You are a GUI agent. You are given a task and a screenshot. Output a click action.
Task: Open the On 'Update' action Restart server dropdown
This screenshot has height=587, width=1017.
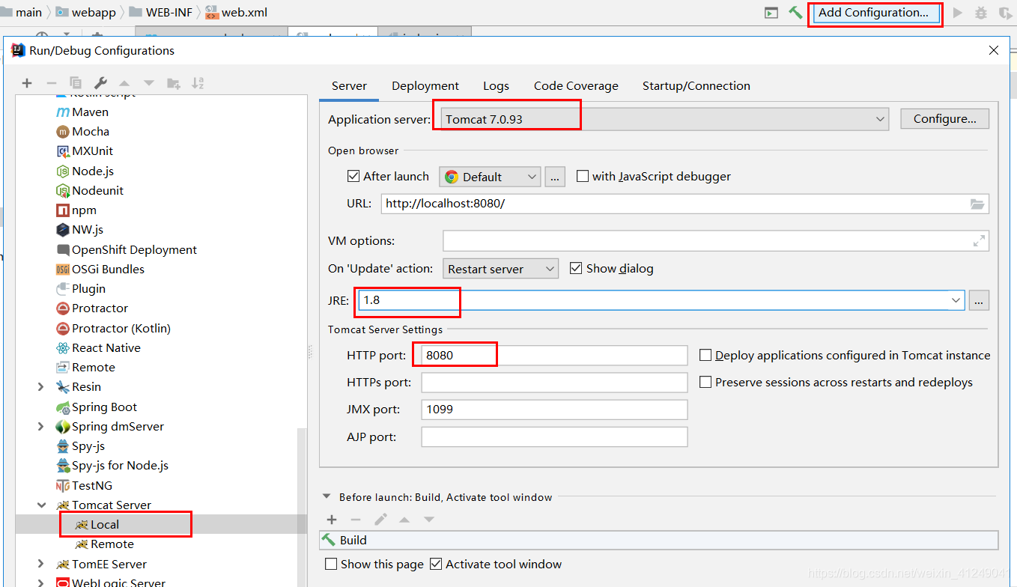coord(500,269)
